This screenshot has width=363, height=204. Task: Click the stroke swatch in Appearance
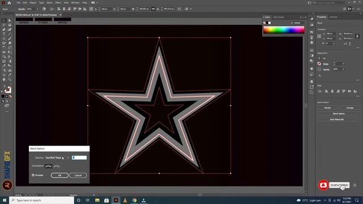319,63
